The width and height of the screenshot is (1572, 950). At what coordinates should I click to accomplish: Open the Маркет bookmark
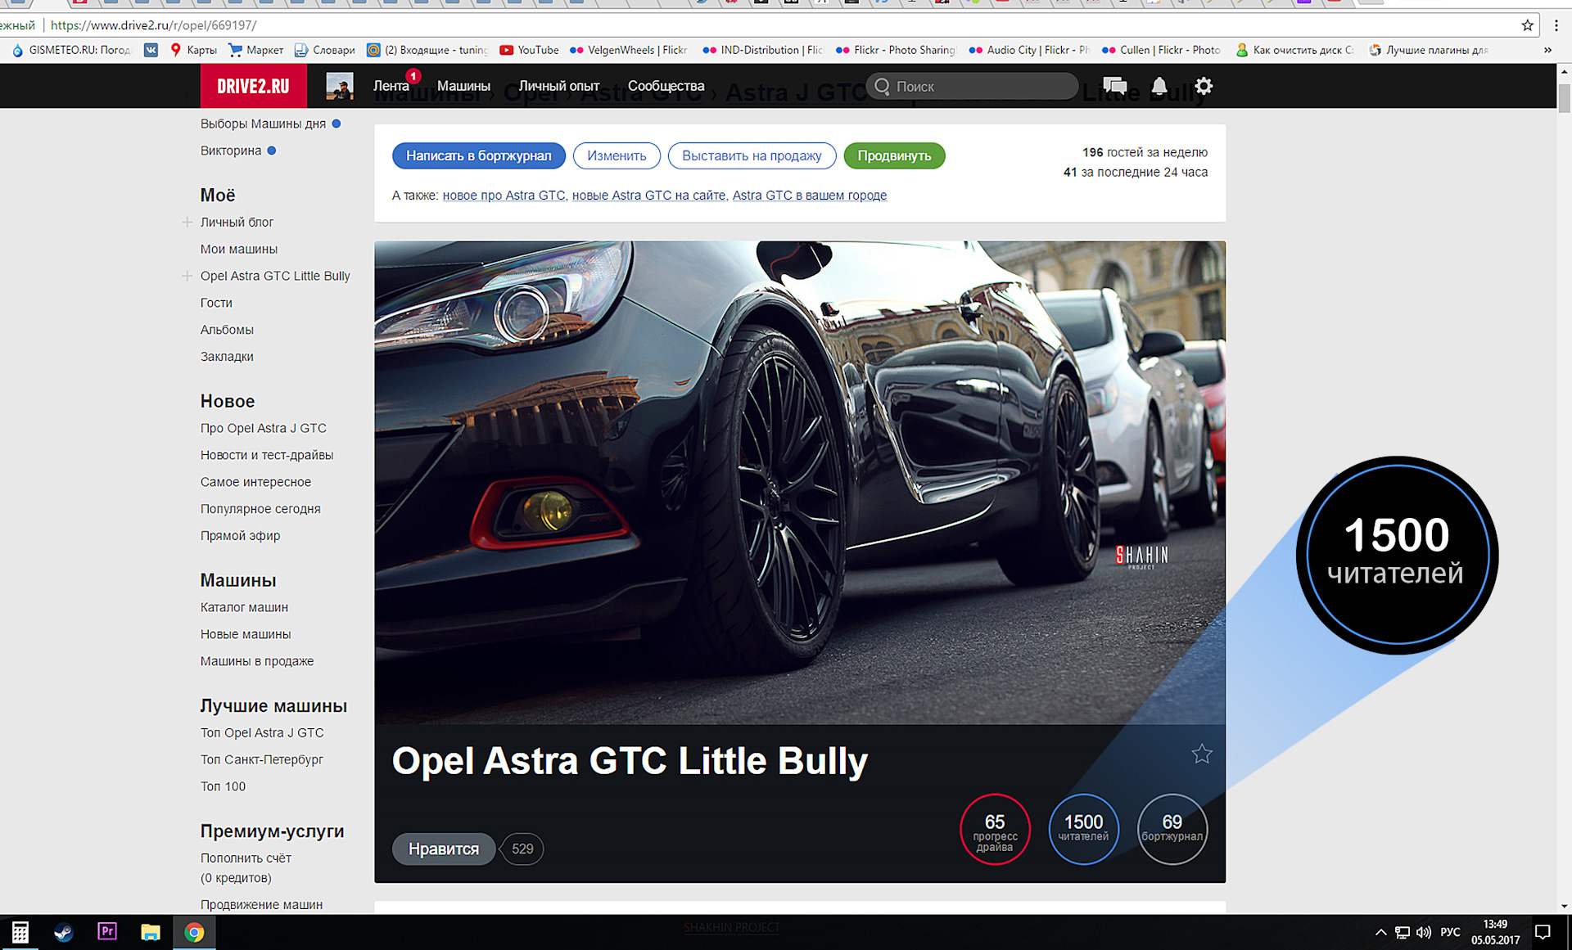point(256,50)
